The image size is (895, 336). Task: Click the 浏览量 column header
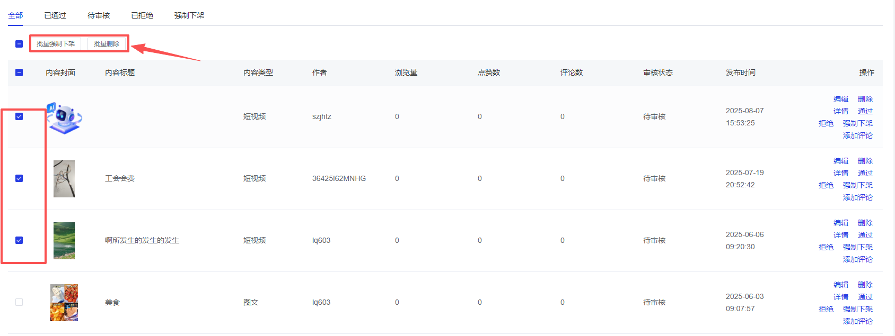pyautogui.click(x=406, y=72)
